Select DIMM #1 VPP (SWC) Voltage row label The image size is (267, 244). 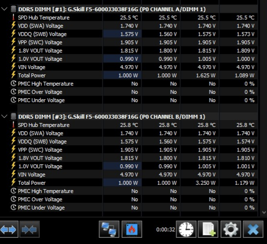(x=40, y=42)
